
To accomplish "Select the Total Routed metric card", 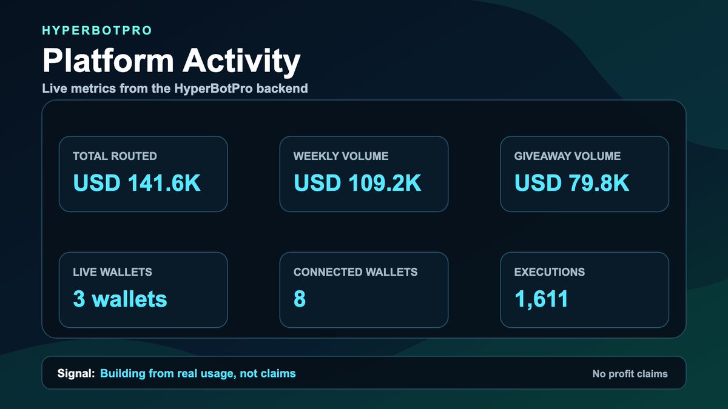I will coord(143,174).
